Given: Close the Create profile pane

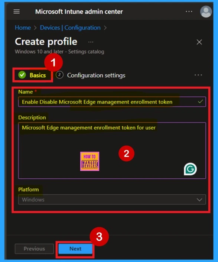Looking at the screenshot, I should pos(199,42).
